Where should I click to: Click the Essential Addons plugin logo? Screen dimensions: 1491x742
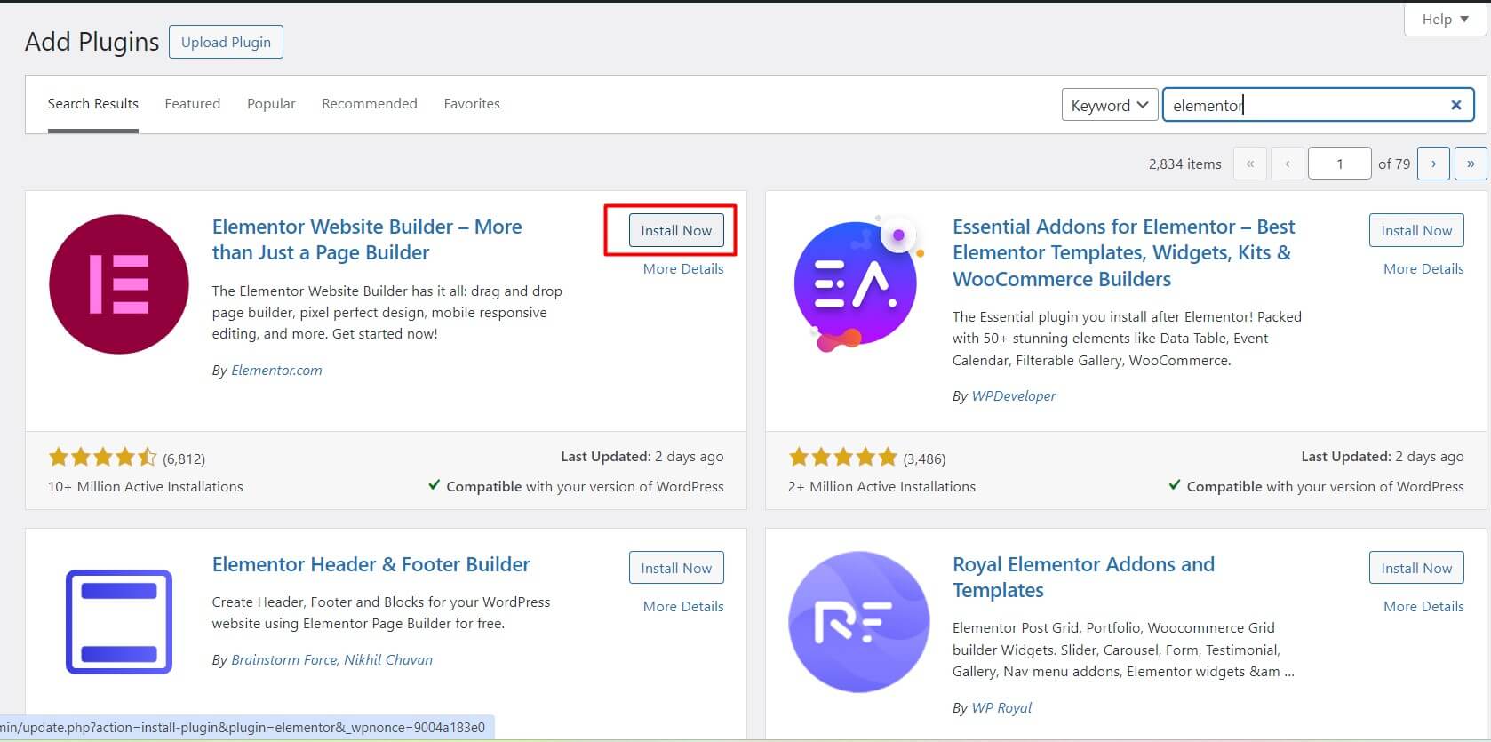pos(858,284)
